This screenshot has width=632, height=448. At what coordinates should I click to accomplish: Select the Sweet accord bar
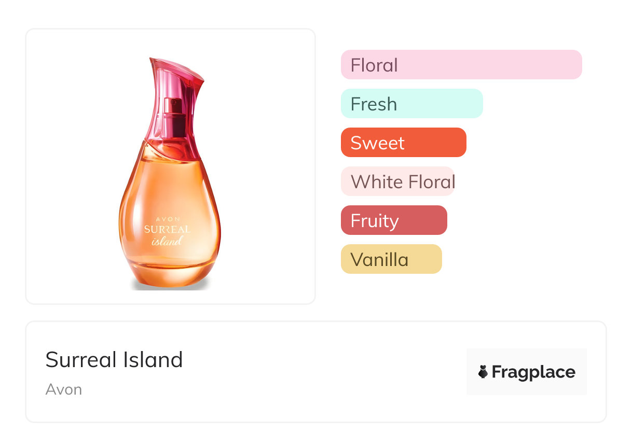[403, 143]
